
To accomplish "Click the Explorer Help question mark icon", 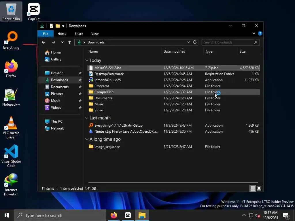I will point(260,33).
